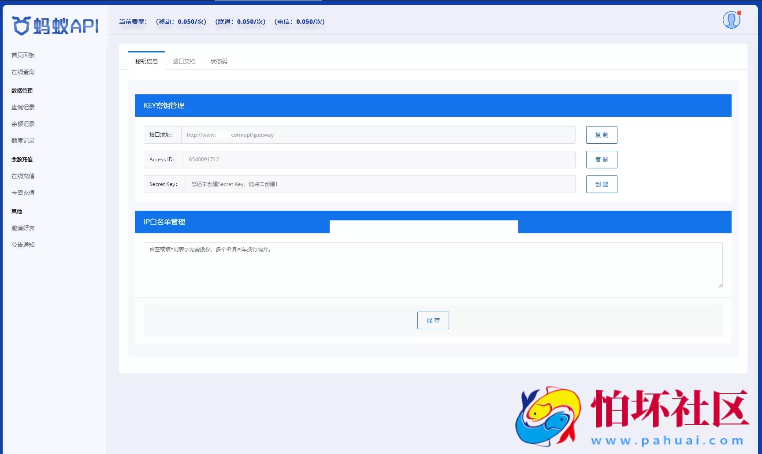
Task: Copy the 接口地址 gateway URL
Action: (x=601, y=135)
